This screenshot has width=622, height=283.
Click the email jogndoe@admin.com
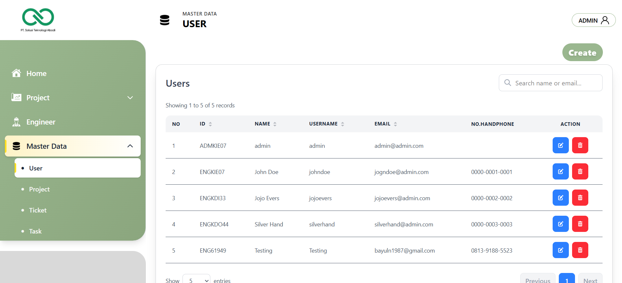coord(402,172)
